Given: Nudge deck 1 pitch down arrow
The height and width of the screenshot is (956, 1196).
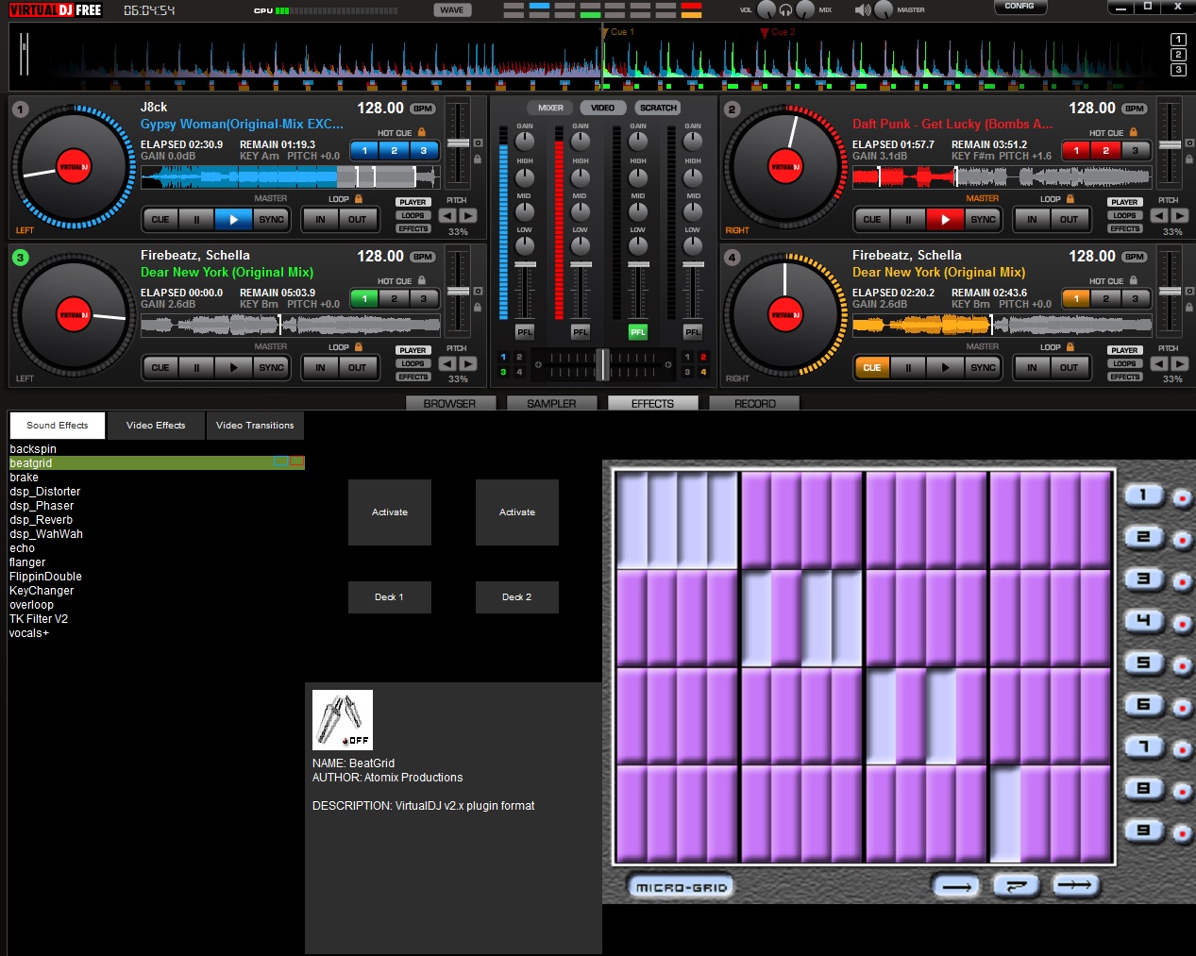Looking at the screenshot, I should point(447,215).
